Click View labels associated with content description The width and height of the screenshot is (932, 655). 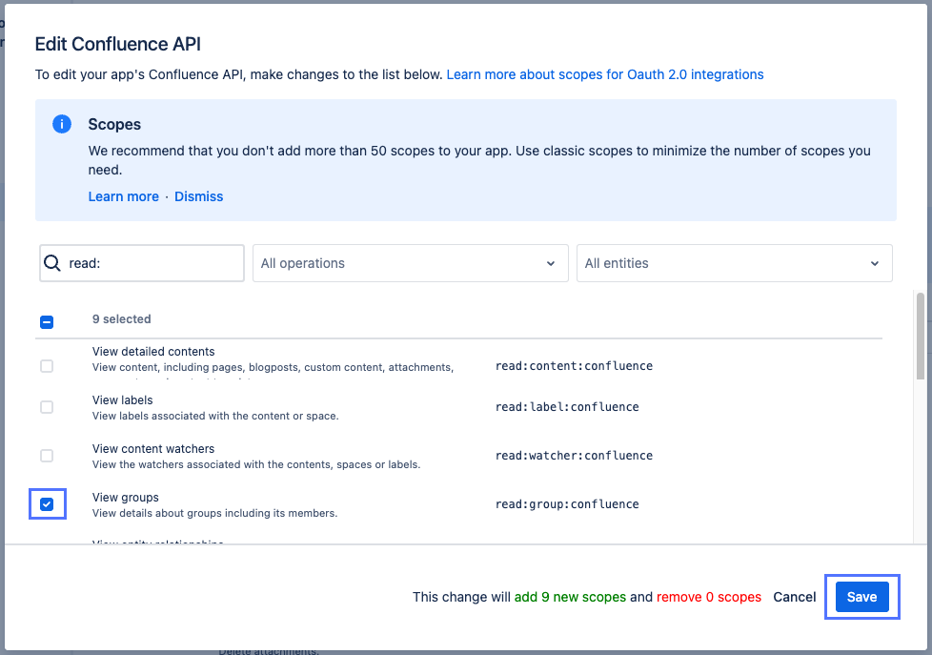pyautogui.click(x=215, y=416)
